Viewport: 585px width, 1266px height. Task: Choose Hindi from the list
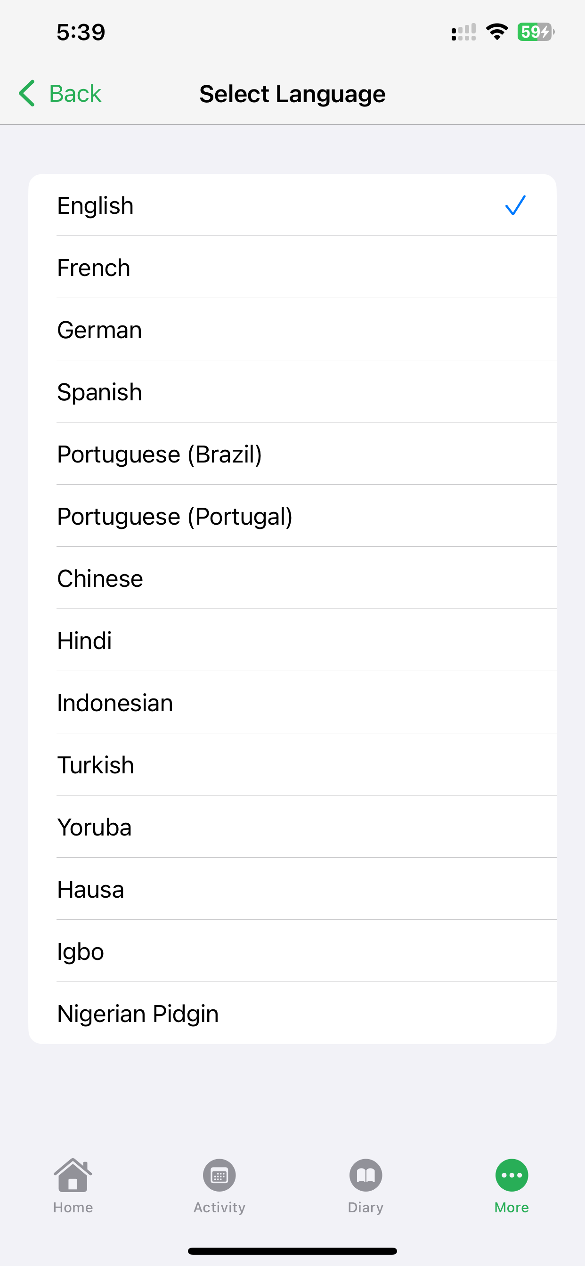(x=292, y=641)
